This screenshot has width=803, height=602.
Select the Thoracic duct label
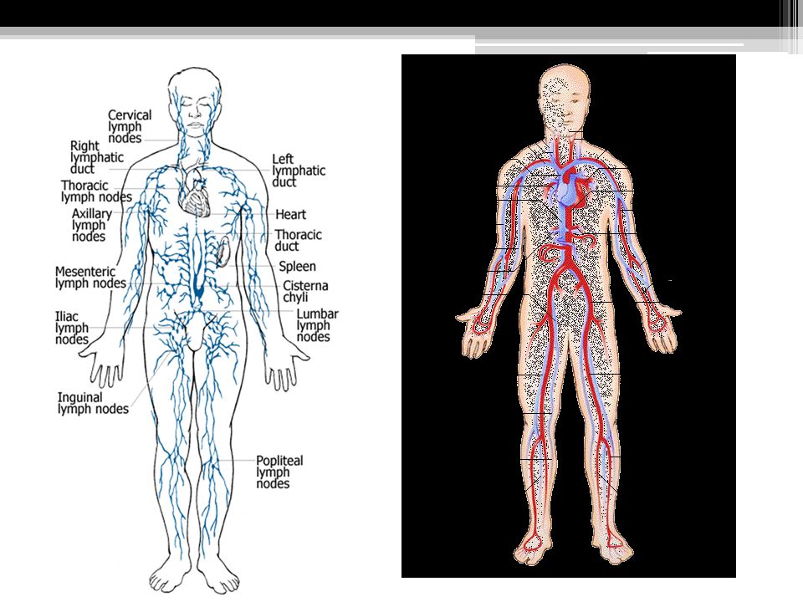coord(298,241)
